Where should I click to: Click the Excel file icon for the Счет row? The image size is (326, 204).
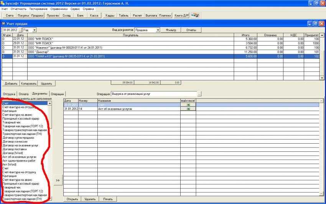(188, 104)
